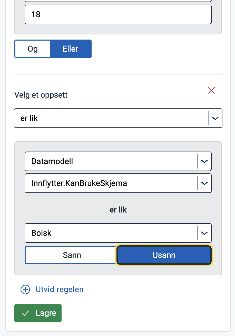Image resolution: width=235 pixels, height=336 pixels.
Task: Click the chevron on the Bolsk dropdown
Action: (x=204, y=233)
